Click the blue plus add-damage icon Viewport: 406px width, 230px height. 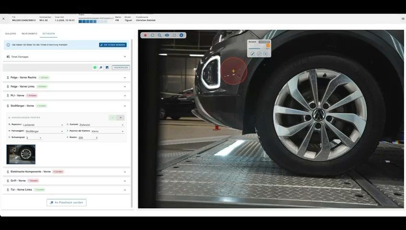181,35
